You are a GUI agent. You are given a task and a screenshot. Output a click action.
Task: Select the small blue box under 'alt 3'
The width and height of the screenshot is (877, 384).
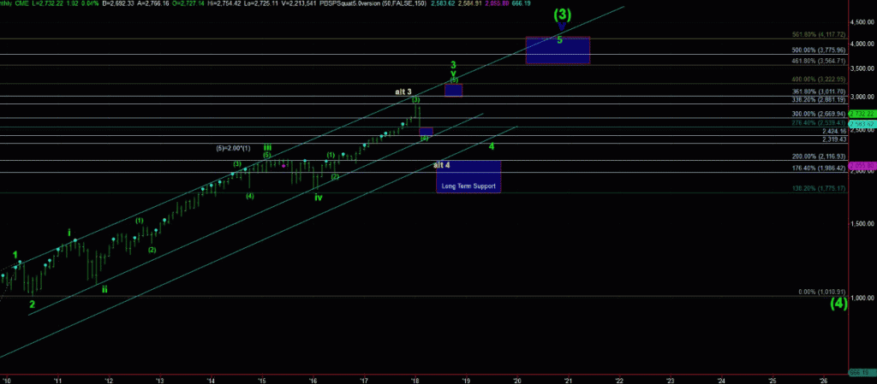(x=426, y=132)
